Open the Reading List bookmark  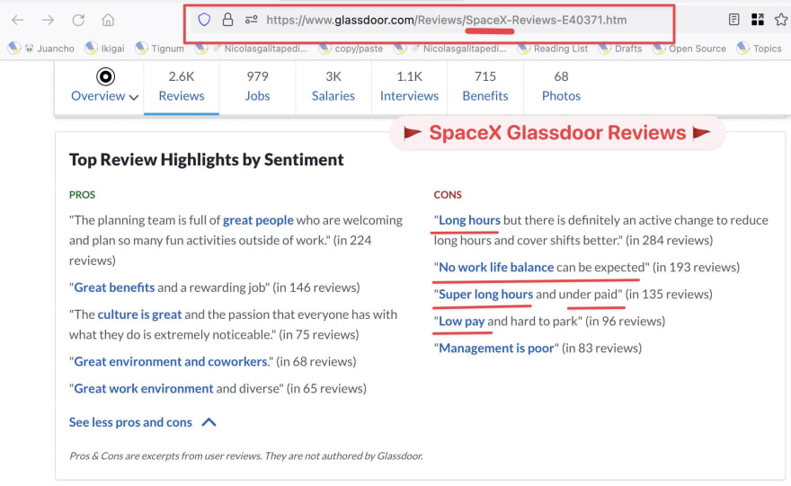(x=553, y=49)
